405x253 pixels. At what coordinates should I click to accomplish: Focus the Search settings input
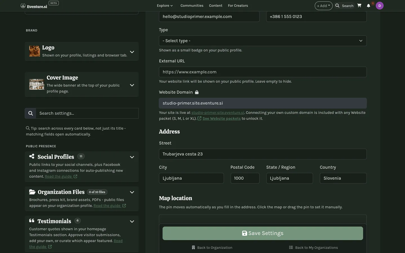click(87, 113)
